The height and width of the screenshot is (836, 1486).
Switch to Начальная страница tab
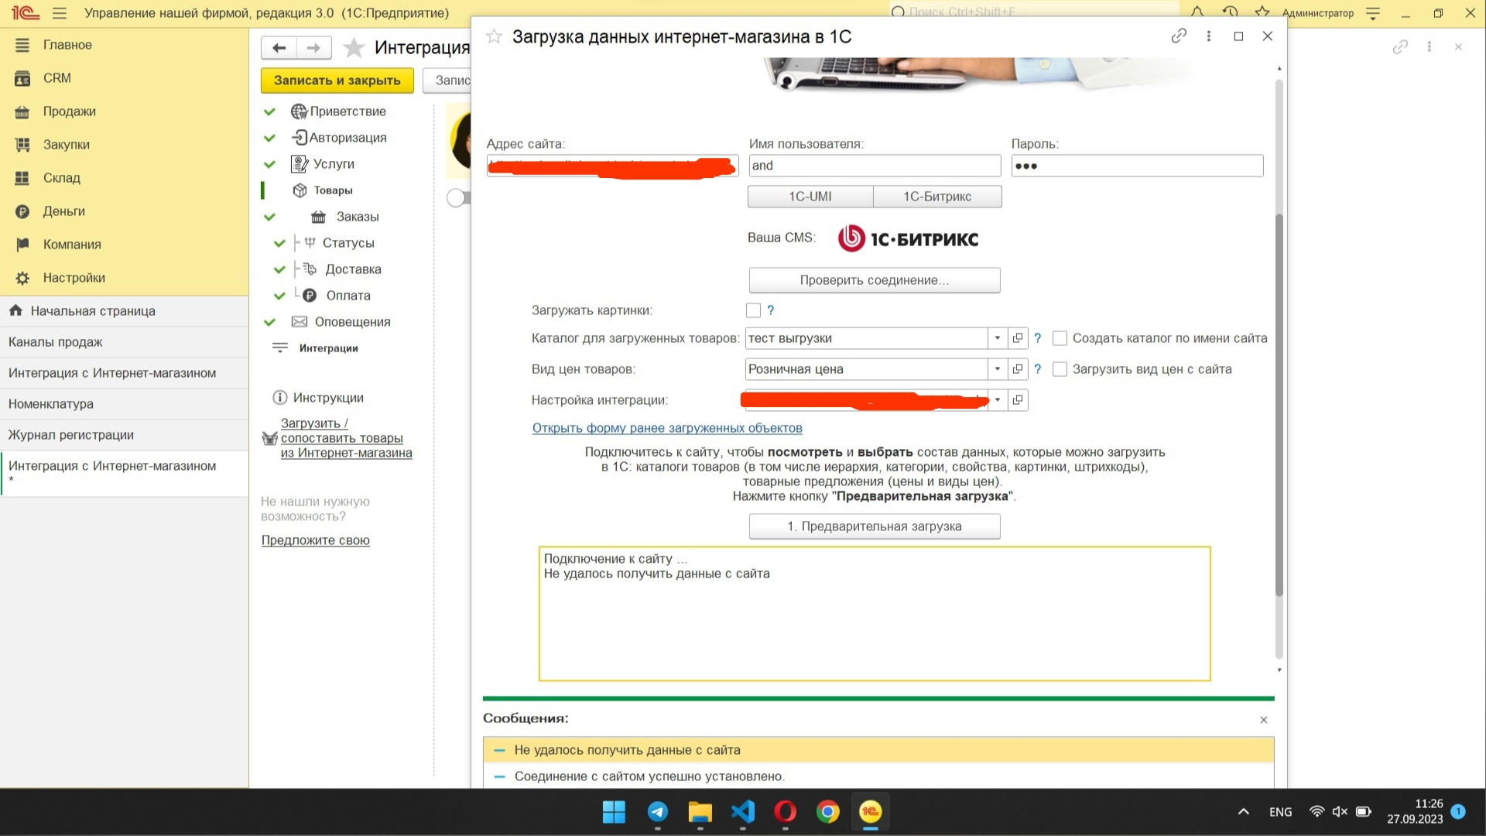(124, 311)
